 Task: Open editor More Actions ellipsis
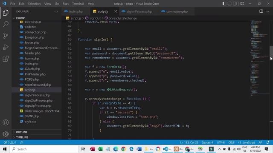pos(267,11)
